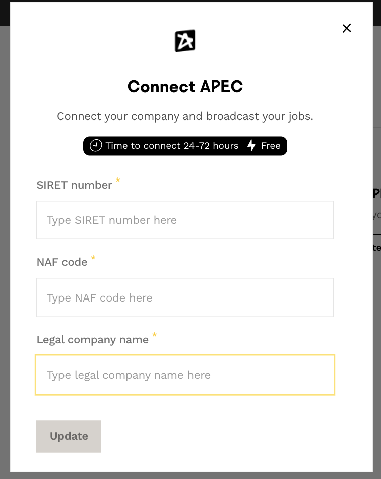
Task: Close the Connect APEC dialog
Action: point(346,28)
